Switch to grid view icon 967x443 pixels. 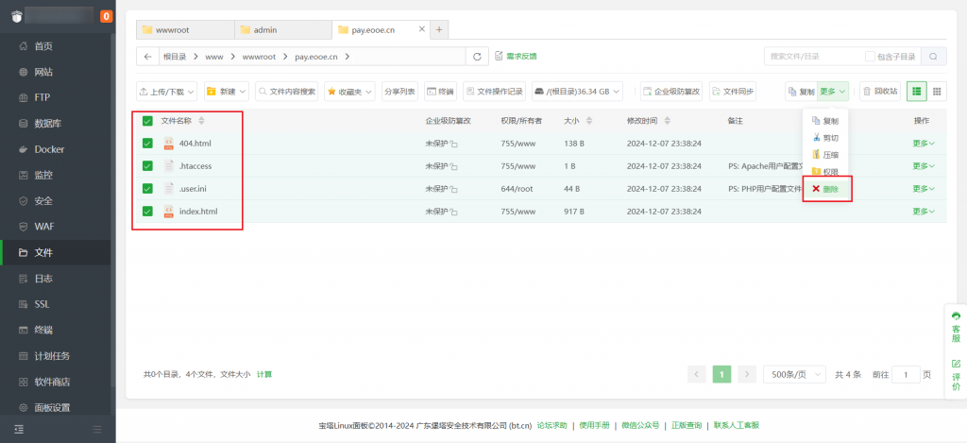pyautogui.click(x=937, y=92)
